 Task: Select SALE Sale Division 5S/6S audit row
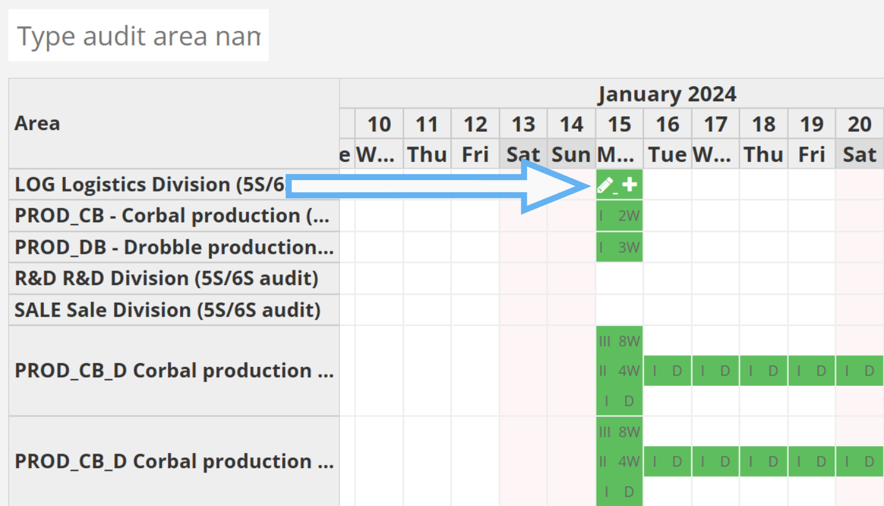[x=167, y=310]
